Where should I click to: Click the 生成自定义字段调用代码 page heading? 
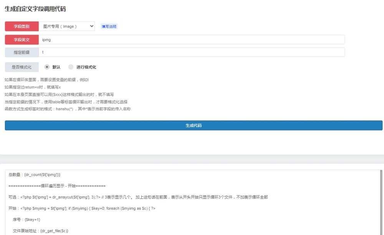point(35,9)
